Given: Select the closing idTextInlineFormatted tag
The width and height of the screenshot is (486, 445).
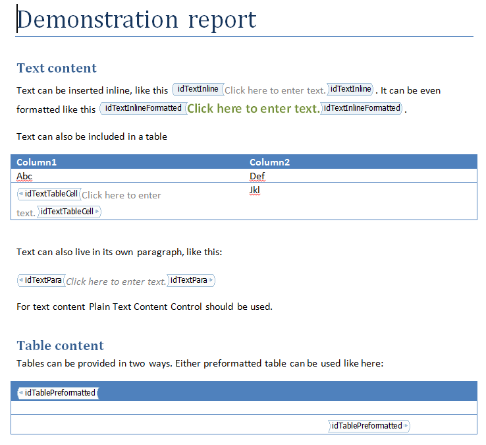Looking at the screenshot, I should tap(362, 108).
